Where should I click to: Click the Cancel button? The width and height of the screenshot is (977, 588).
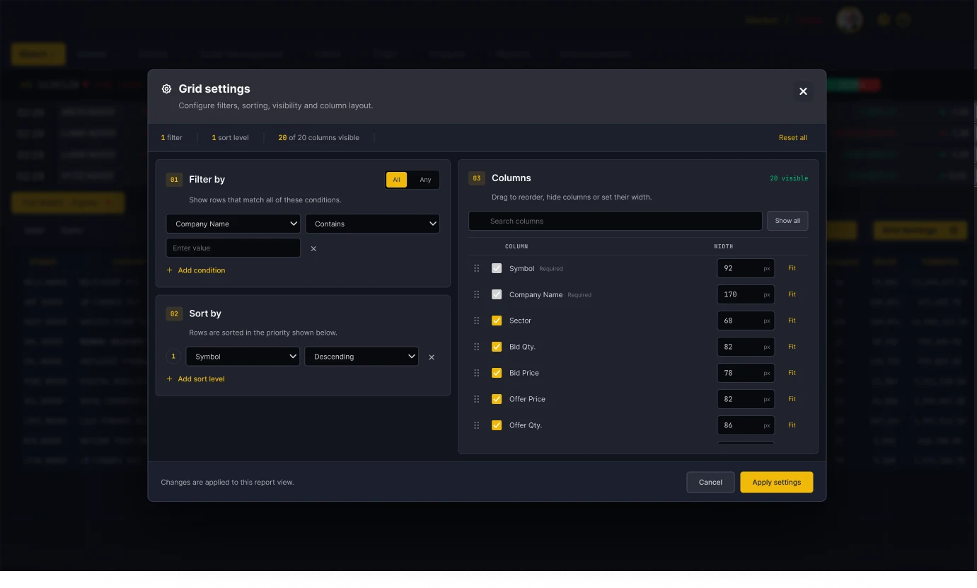[710, 483]
